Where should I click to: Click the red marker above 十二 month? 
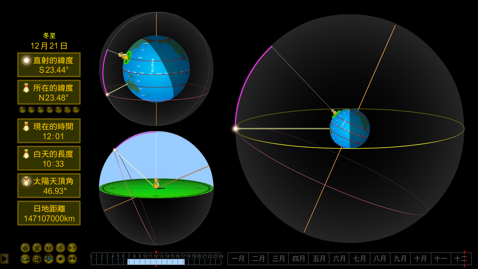464,252
